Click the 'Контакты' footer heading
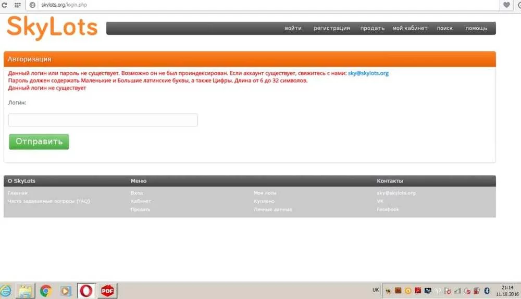The height and width of the screenshot is (299, 521). point(390,181)
